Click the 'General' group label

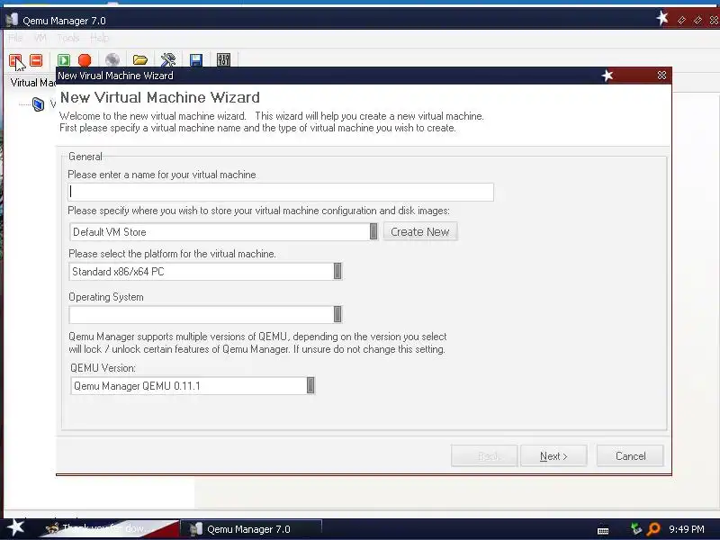(85, 157)
